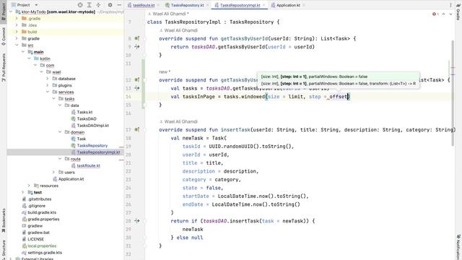Click the override gutter icon on line 12
The image size is (462, 260).
[137, 80]
